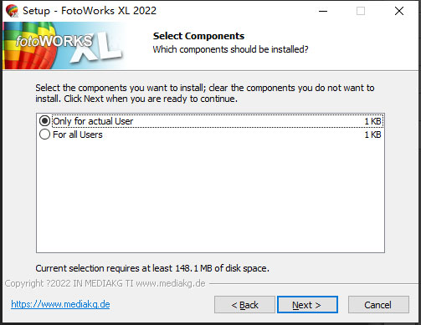Cancel the FotoWorks XL setup
The image size is (421, 325).
[x=378, y=305]
